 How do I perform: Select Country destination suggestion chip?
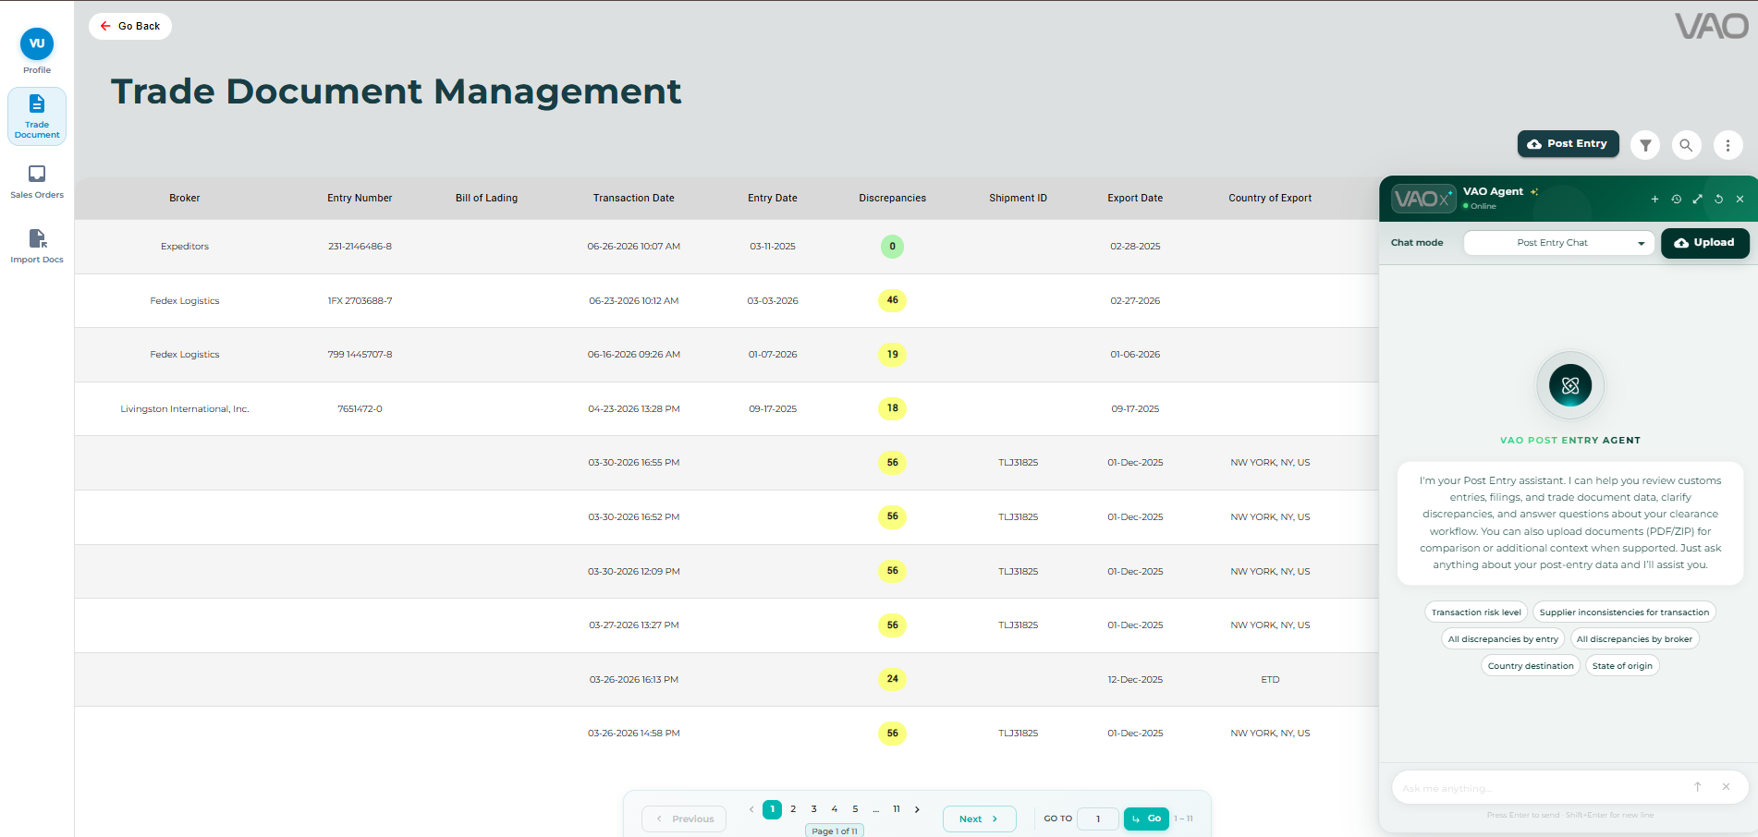[1531, 666]
